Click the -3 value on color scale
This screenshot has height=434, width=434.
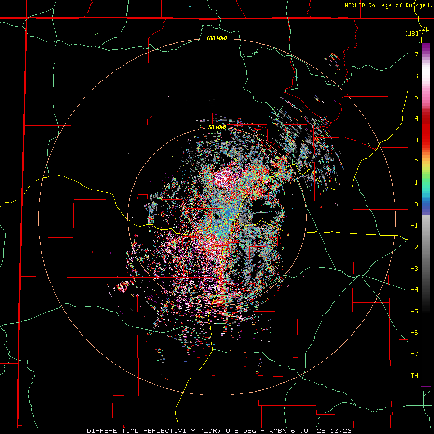pyautogui.click(x=414, y=269)
